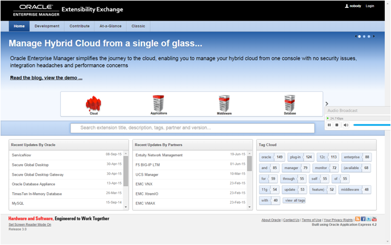The height and width of the screenshot is (245, 391).
Task: Show more categories with right chevron
Action: (x=327, y=103)
